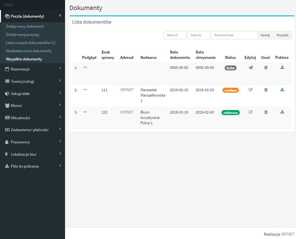The height and width of the screenshot is (239, 296).
Task: Click the Aktualności newspaper icon
Action: [x=7, y=118]
